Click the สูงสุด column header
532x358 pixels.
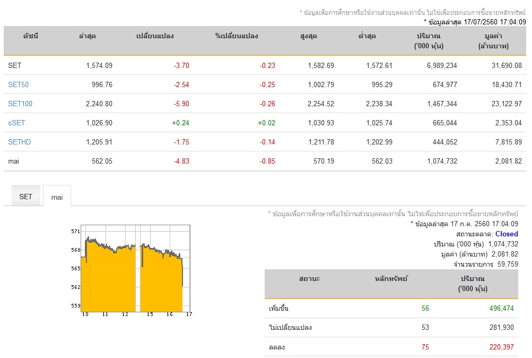click(308, 36)
